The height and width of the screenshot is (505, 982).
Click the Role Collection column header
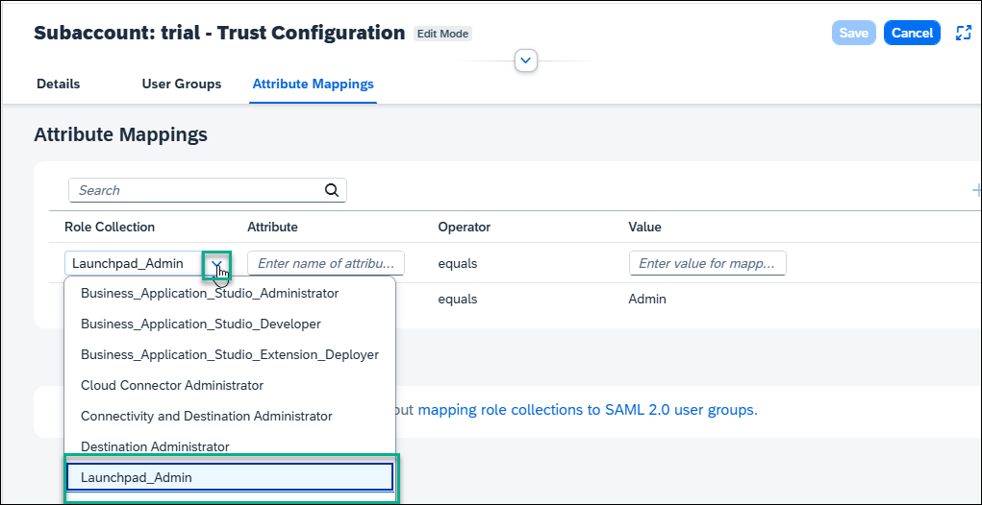pos(110,227)
